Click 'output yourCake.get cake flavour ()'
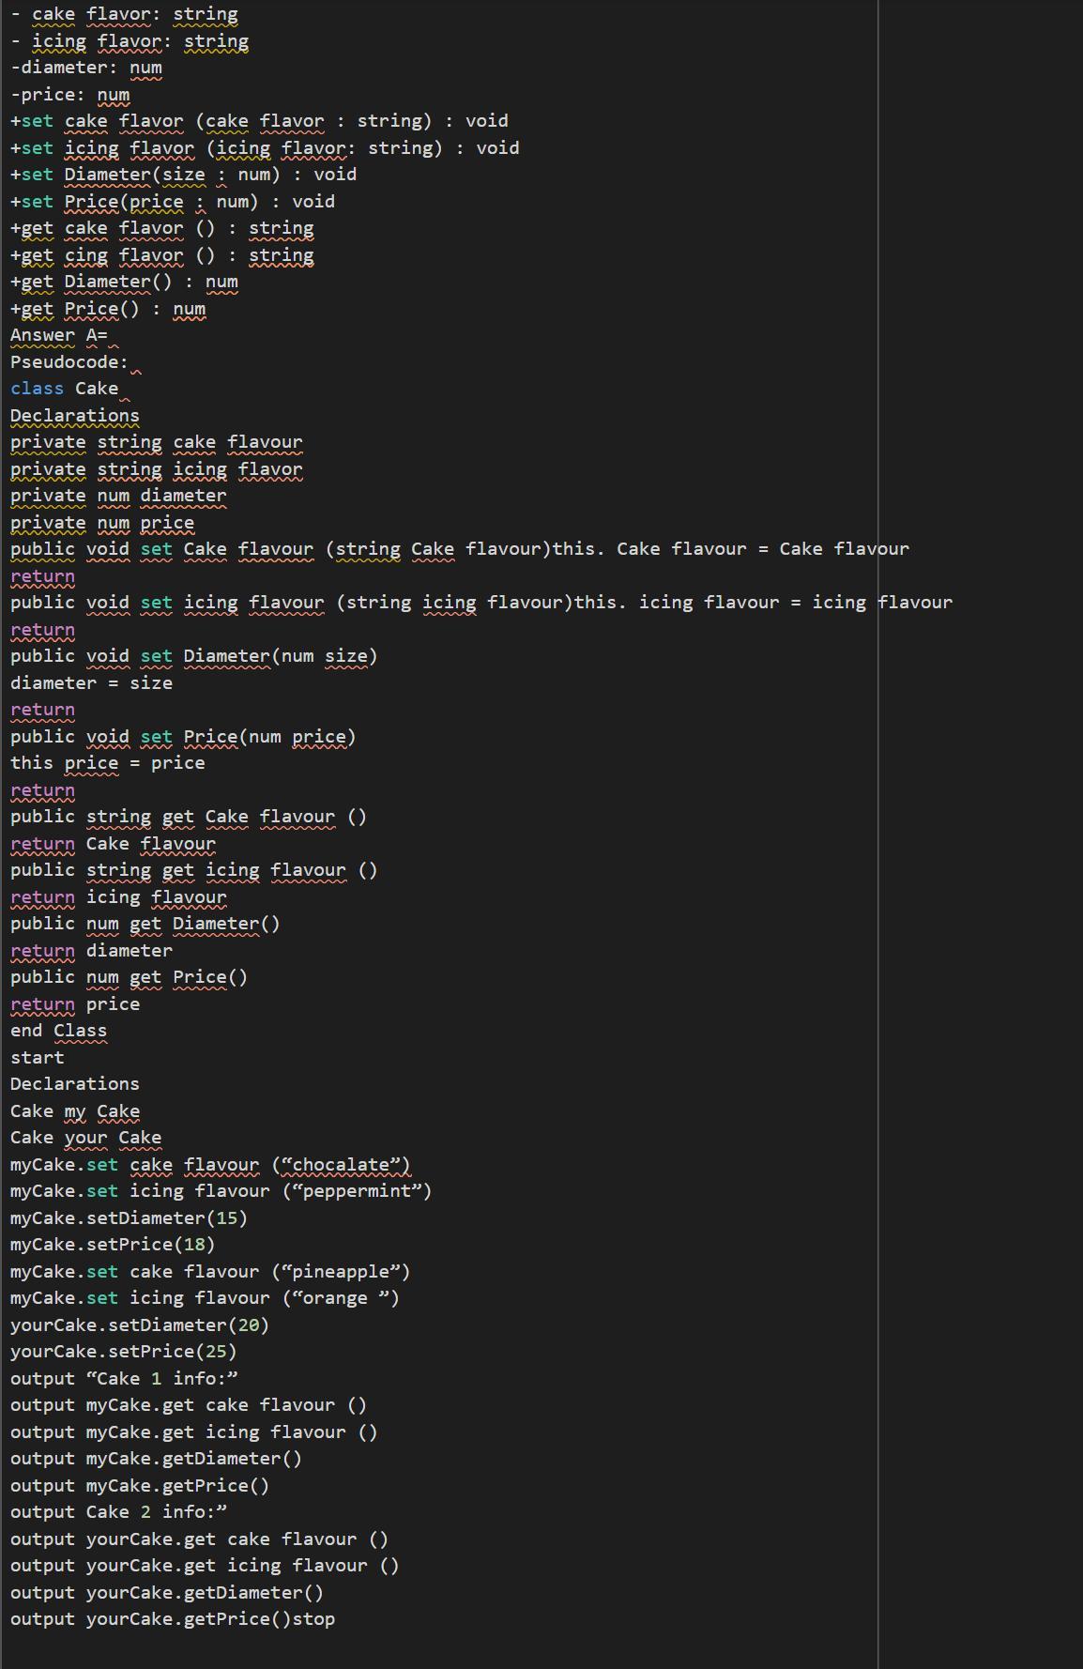 (x=200, y=1539)
